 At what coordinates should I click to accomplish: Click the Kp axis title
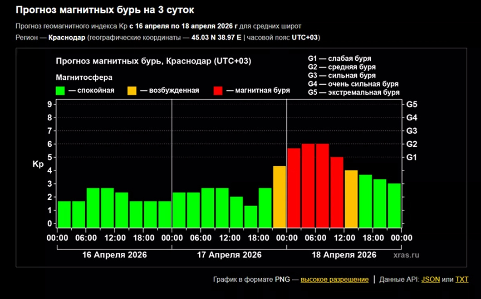point(38,164)
